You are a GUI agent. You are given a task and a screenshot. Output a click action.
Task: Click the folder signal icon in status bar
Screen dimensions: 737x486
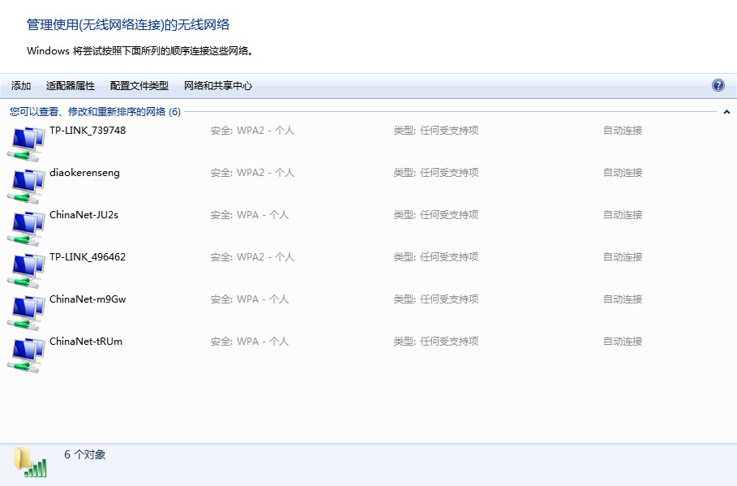pyautogui.click(x=31, y=462)
